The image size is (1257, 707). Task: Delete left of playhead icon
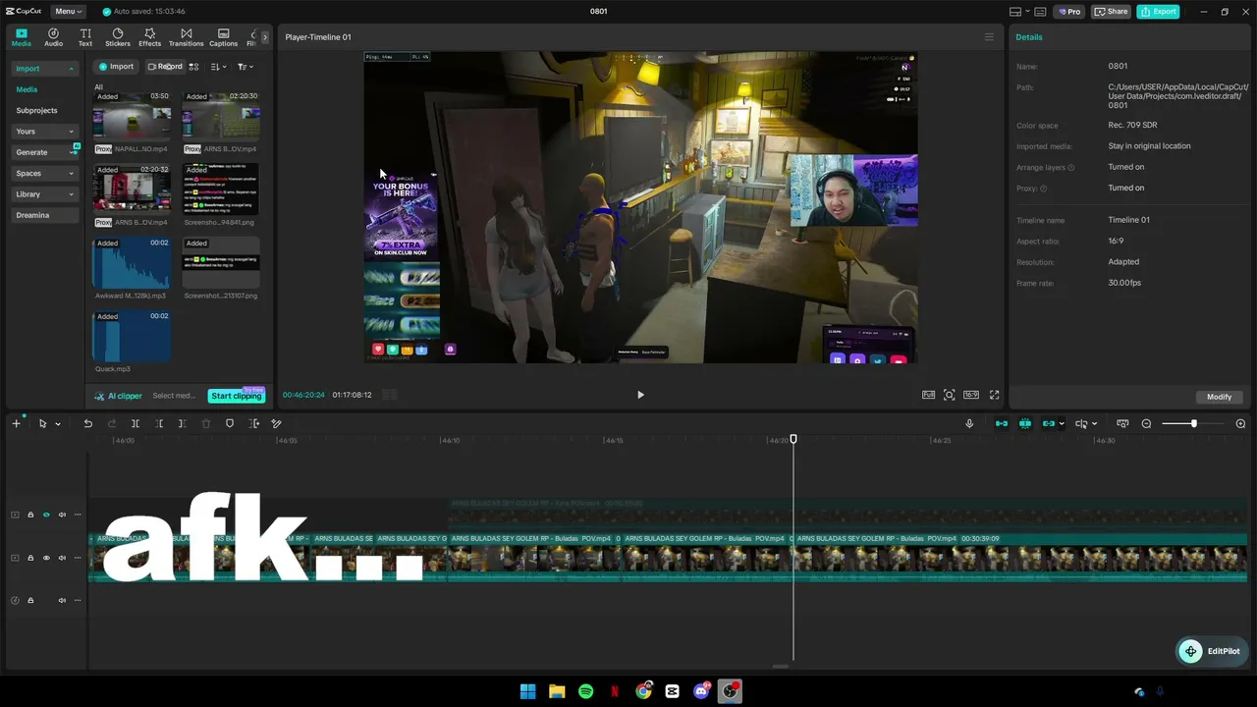click(159, 423)
